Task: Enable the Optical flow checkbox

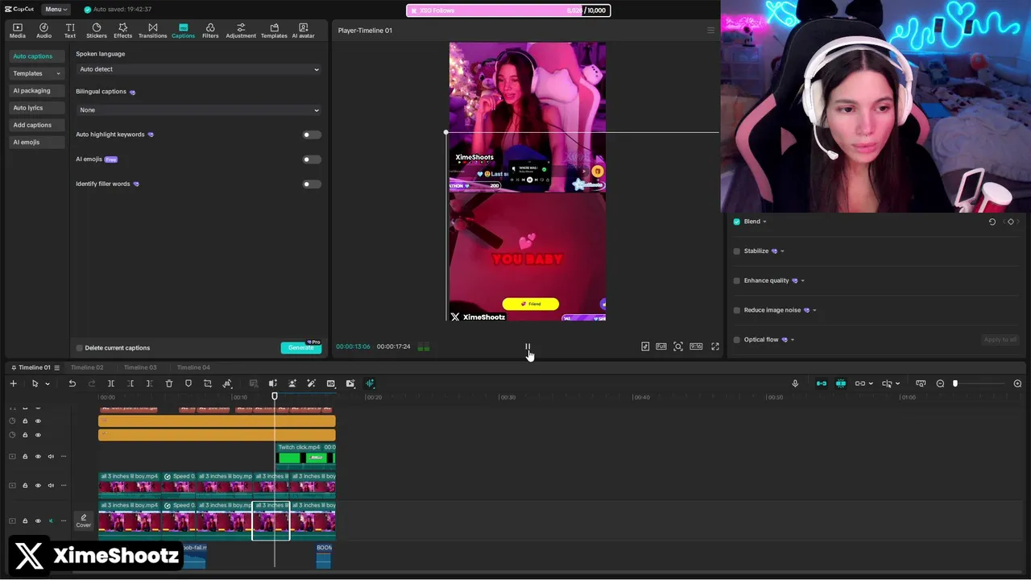Action: [x=737, y=340]
